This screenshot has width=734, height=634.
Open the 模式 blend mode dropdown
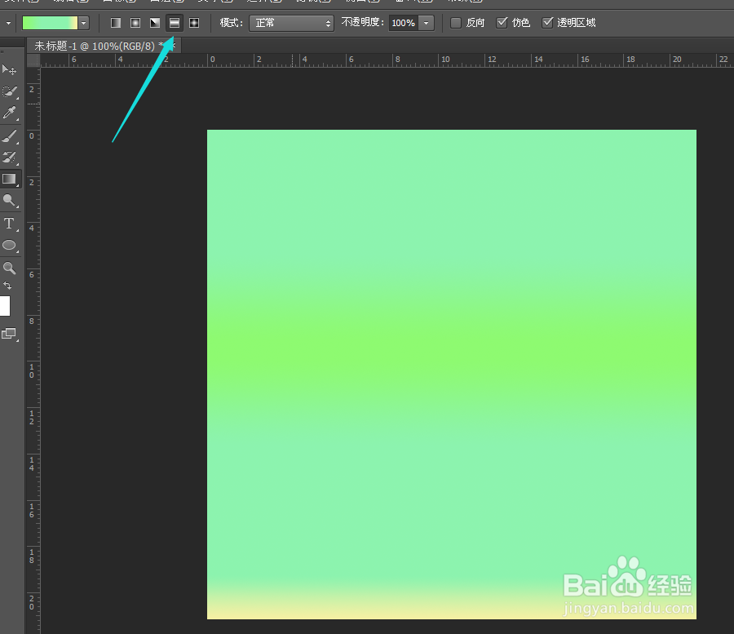[291, 23]
